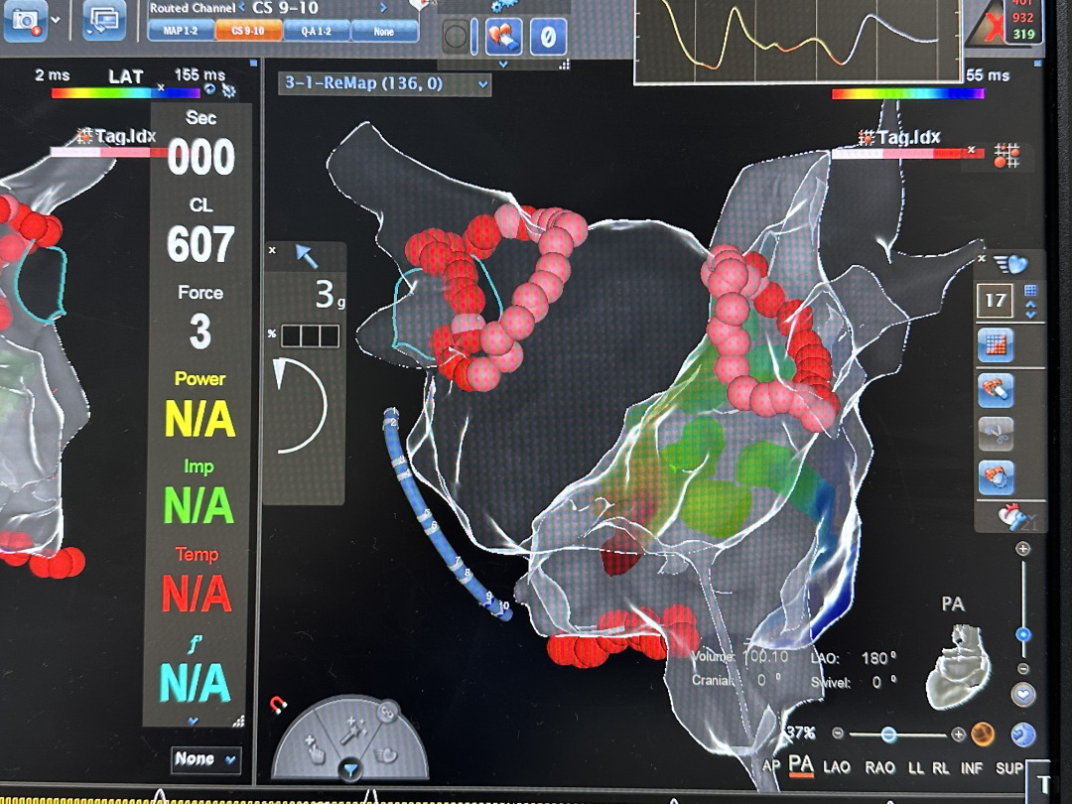Close the right Tag.Idx color bar
Viewport: 1072px width, 804px height.
pyautogui.click(x=971, y=150)
